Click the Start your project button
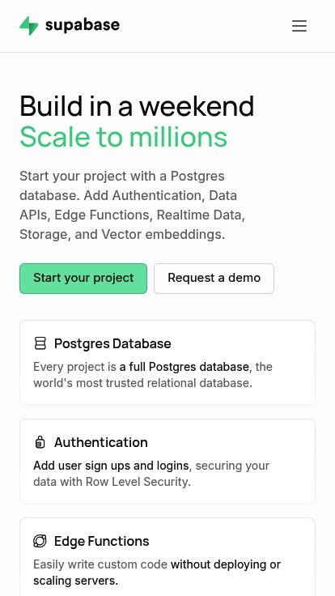The width and height of the screenshot is (335, 596). (83, 279)
